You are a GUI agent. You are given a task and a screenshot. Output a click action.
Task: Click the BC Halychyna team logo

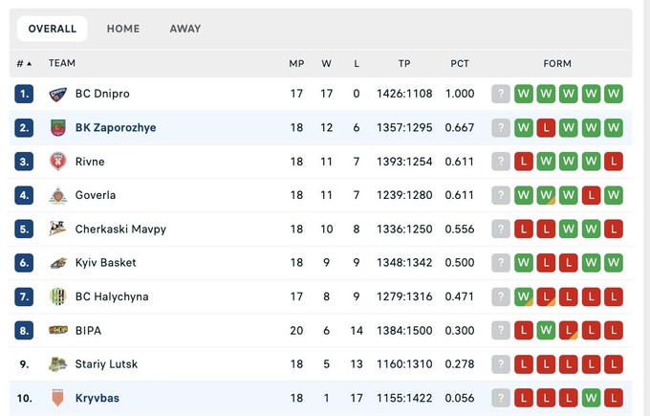(x=58, y=296)
